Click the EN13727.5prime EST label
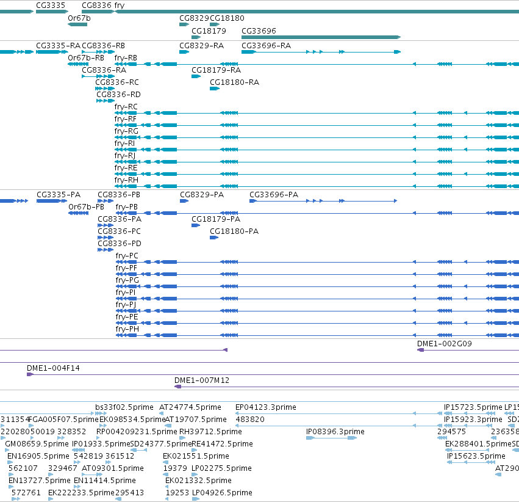519x502 pixels. [x=40, y=481]
